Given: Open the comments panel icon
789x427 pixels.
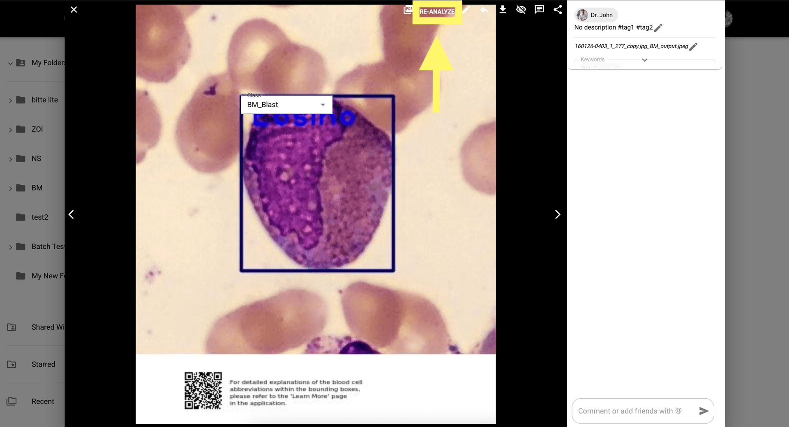Looking at the screenshot, I should tap(539, 9).
